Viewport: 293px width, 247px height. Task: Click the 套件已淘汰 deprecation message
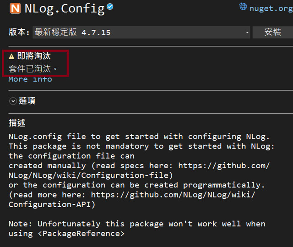[32, 69]
